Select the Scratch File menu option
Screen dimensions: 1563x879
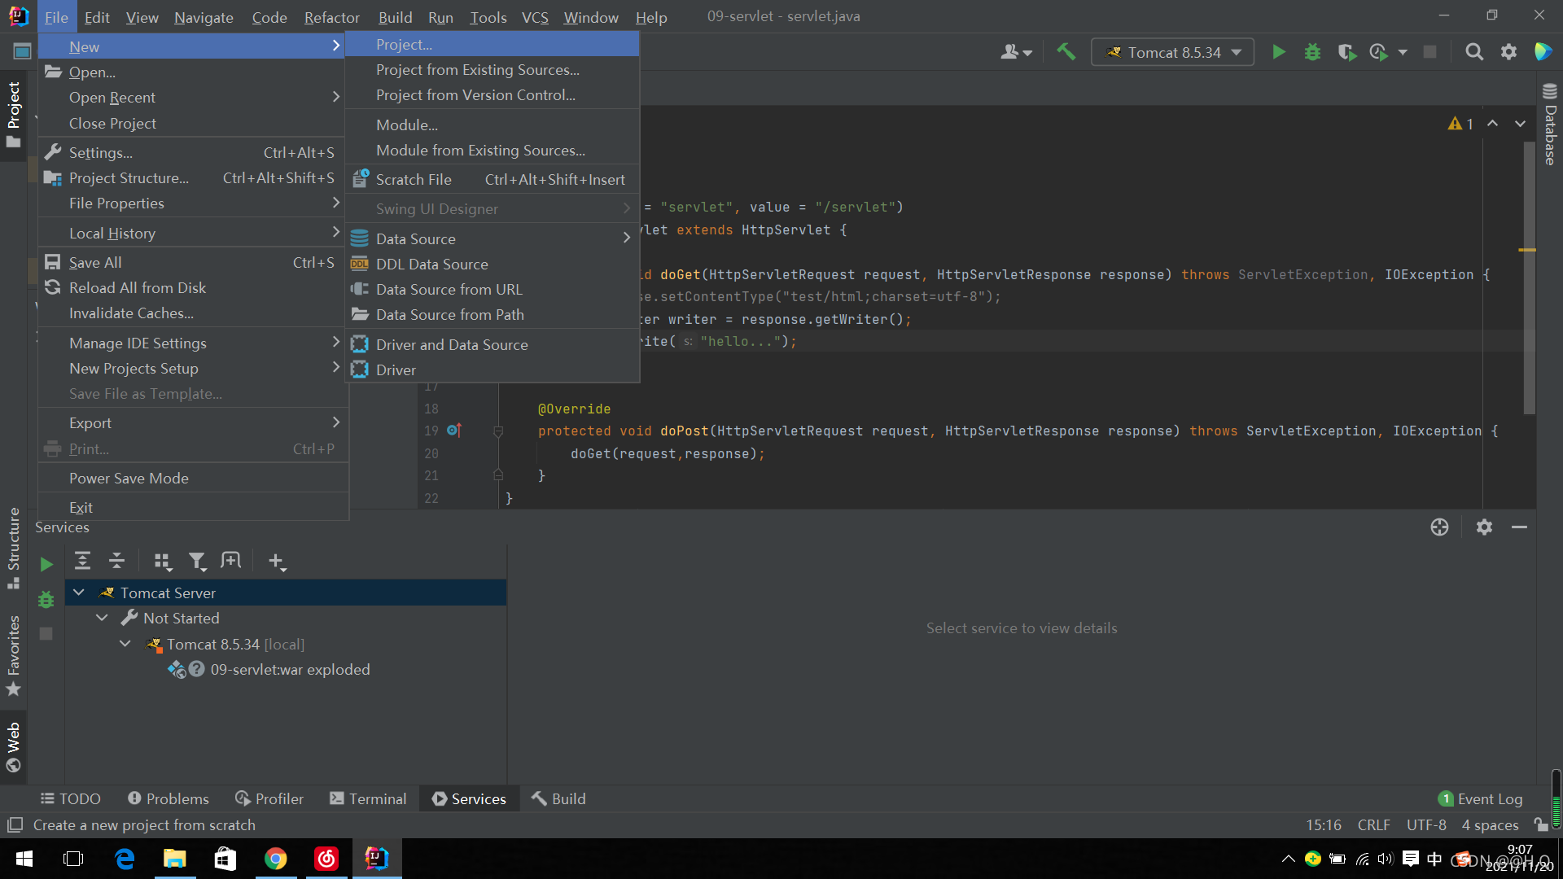point(414,179)
